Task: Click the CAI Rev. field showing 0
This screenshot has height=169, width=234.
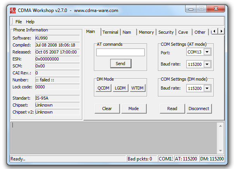Action: pyautogui.click(x=57, y=73)
